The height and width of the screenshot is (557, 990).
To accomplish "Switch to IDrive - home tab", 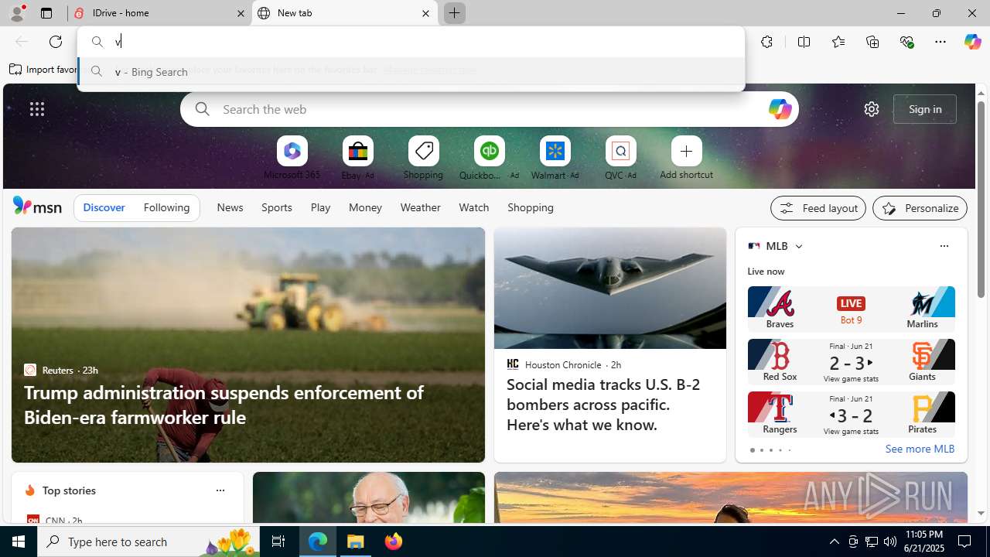I will (159, 13).
